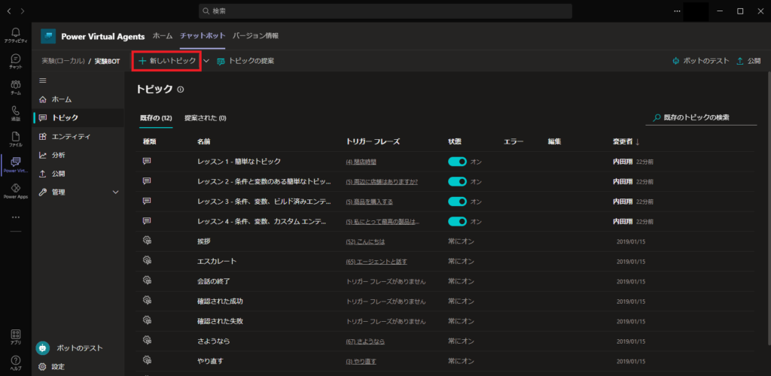This screenshot has height=376, width=771.
Task: Click the ボットのテスト item in the sidebar
Action: pyautogui.click(x=78, y=348)
